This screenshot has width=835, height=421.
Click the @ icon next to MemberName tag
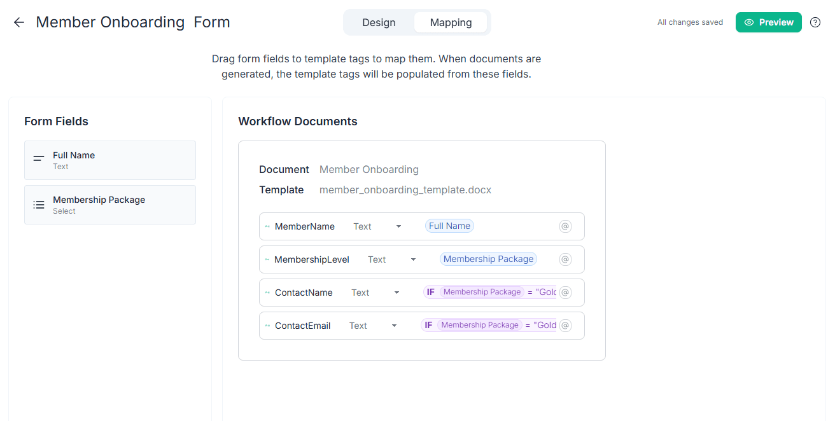[x=565, y=226]
